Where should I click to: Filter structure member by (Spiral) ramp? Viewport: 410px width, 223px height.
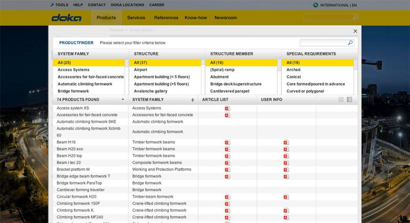pyautogui.click(x=222, y=70)
